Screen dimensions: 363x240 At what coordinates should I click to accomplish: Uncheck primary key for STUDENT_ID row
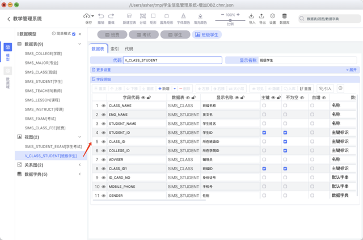(264, 133)
